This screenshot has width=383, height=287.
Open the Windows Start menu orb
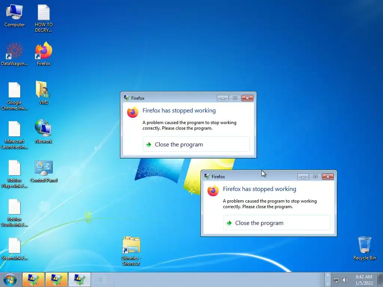click(10, 280)
